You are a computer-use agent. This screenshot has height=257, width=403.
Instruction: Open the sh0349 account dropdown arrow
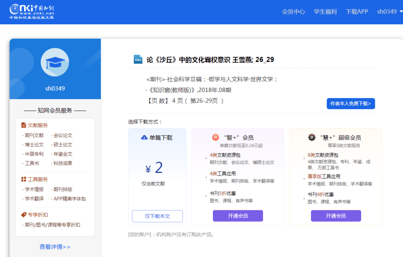401,11
